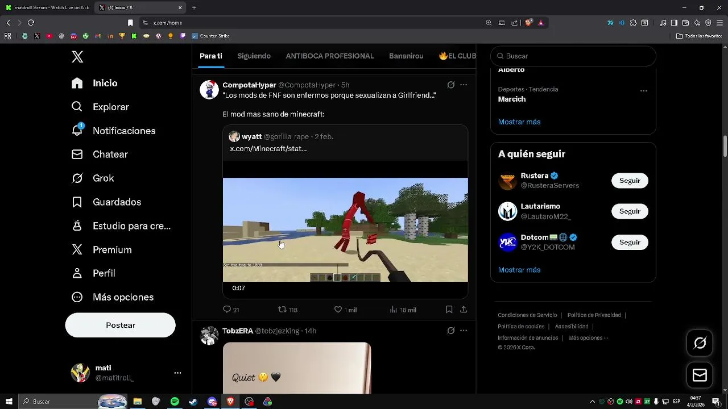Viewport: 728px width, 409px height.
Task: Open more options on the TobzERA post
Action: pyautogui.click(x=464, y=331)
